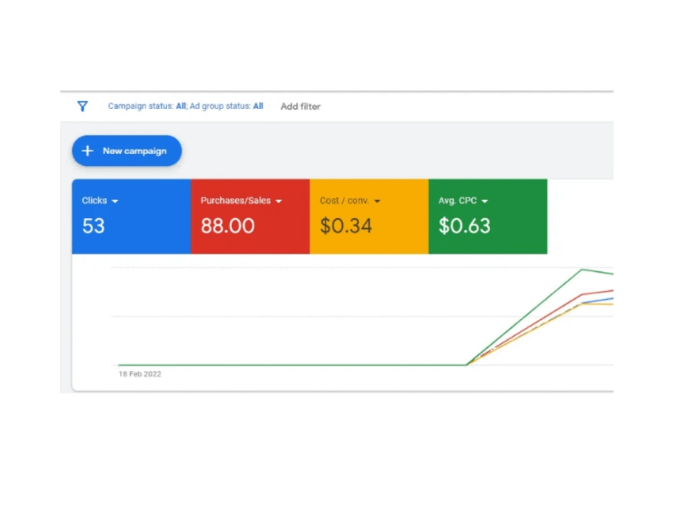674x505 pixels.
Task: Click the Cost / conv. label text
Action: (344, 201)
